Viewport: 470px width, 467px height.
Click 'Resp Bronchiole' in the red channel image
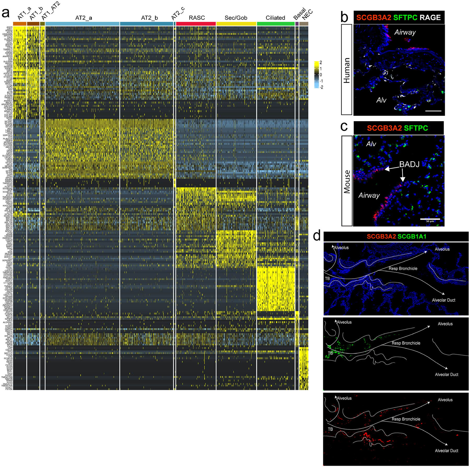coord(406,419)
